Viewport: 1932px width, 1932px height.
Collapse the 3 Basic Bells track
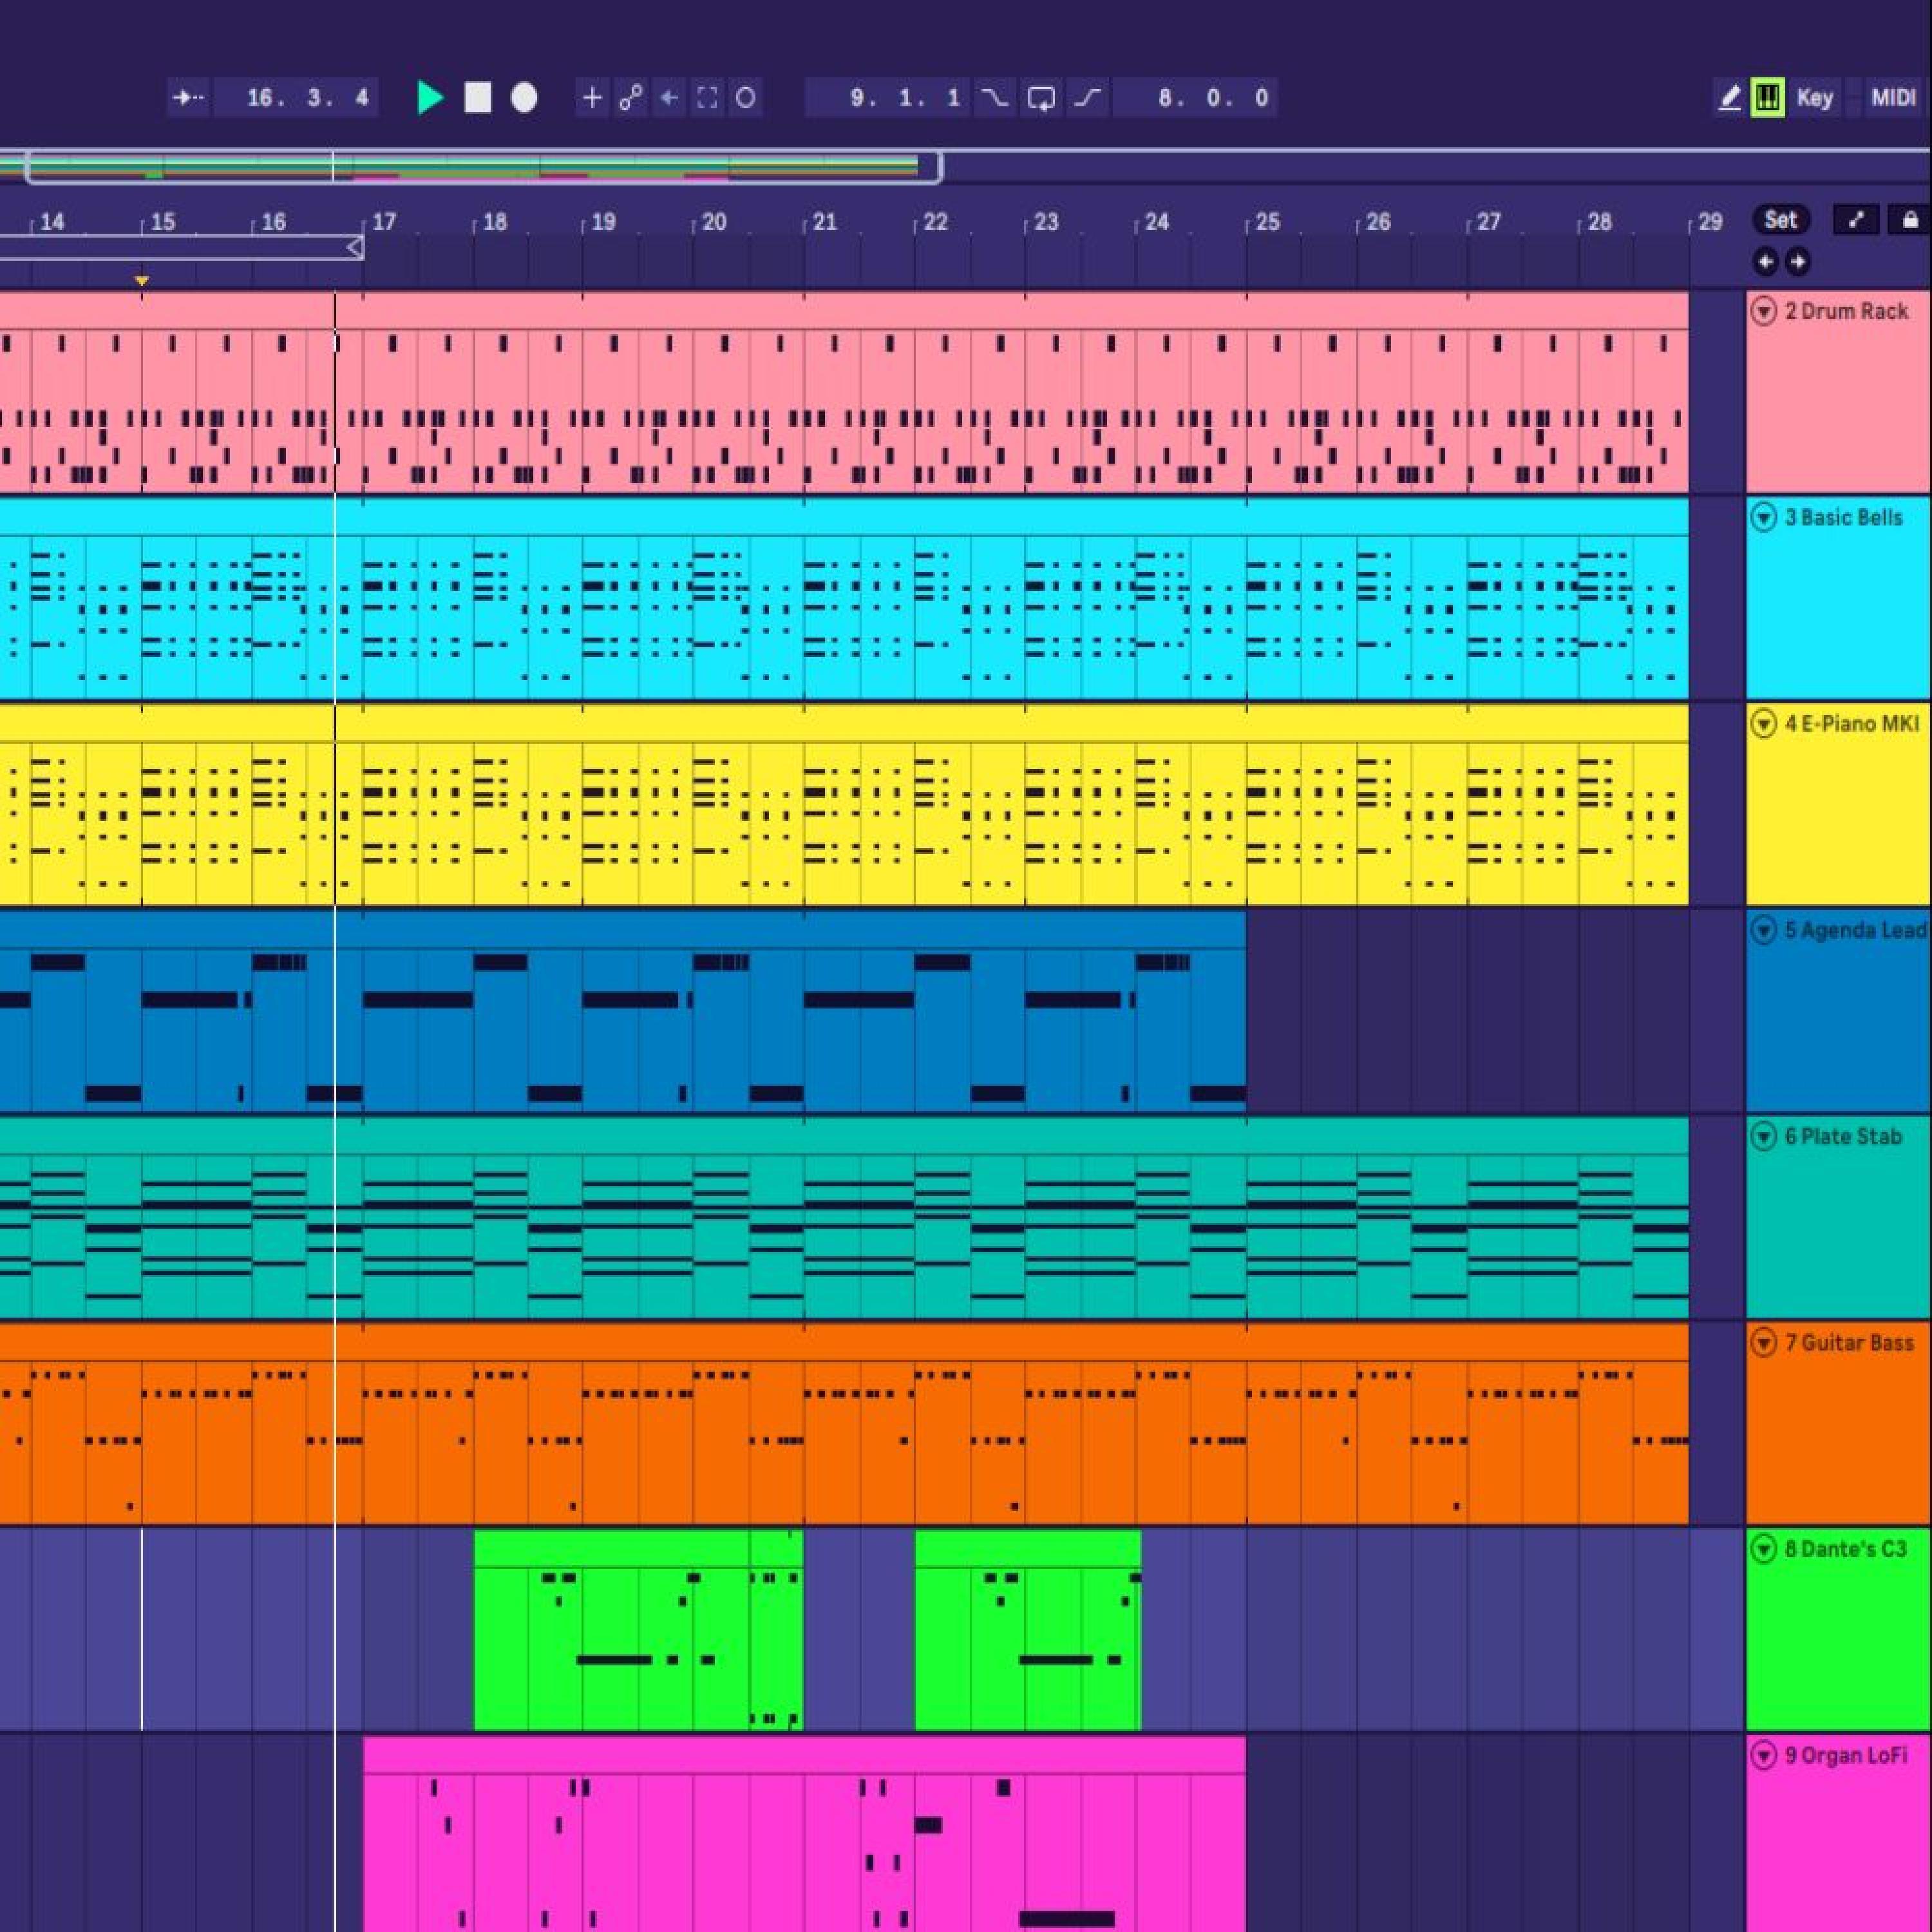1764,518
